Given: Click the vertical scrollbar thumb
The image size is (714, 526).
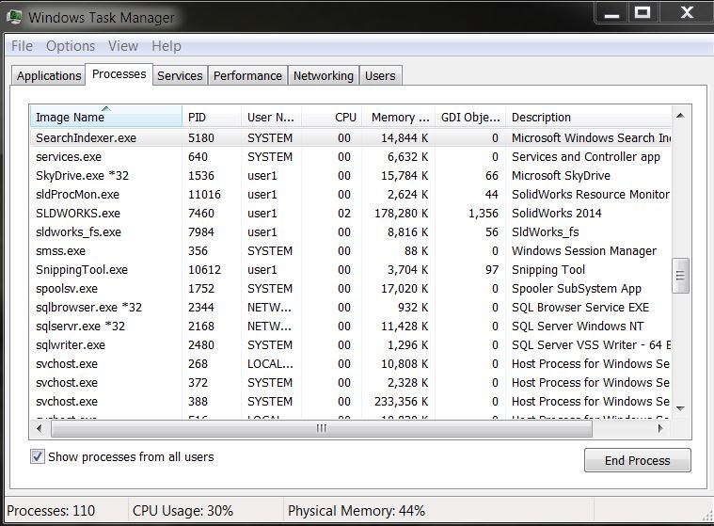Looking at the screenshot, I should coord(681,276).
